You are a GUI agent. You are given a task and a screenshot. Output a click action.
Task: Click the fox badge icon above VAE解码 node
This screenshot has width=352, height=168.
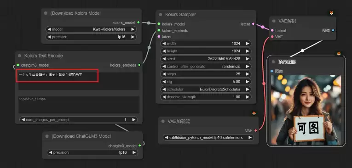pos(331,13)
